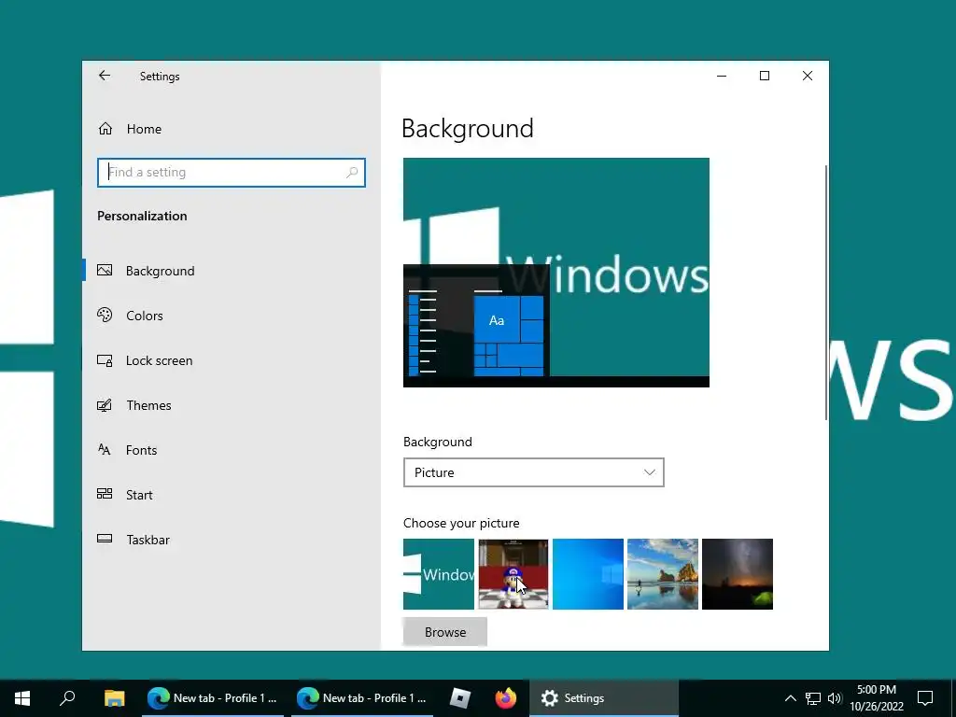Go back with the Settings back arrow
The width and height of the screenshot is (956, 717).
coord(105,76)
